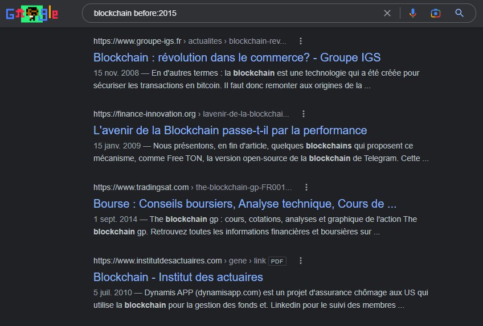Open Google Lens image search camera icon
The width and height of the screenshot is (483, 326).
436,13
